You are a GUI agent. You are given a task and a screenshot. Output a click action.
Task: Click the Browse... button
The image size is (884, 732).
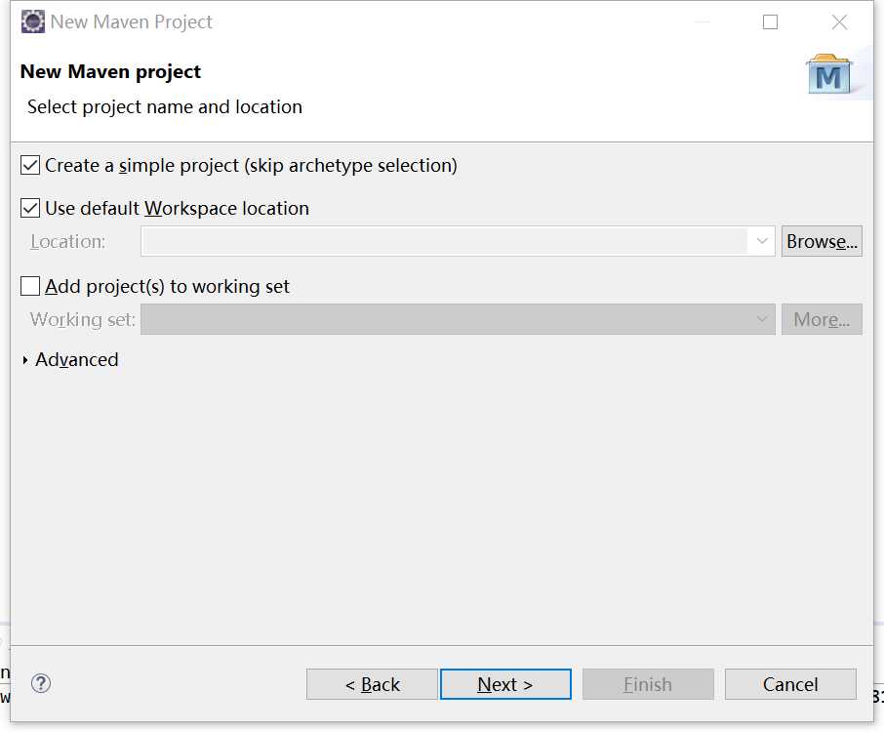pyautogui.click(x=822, y=241)
